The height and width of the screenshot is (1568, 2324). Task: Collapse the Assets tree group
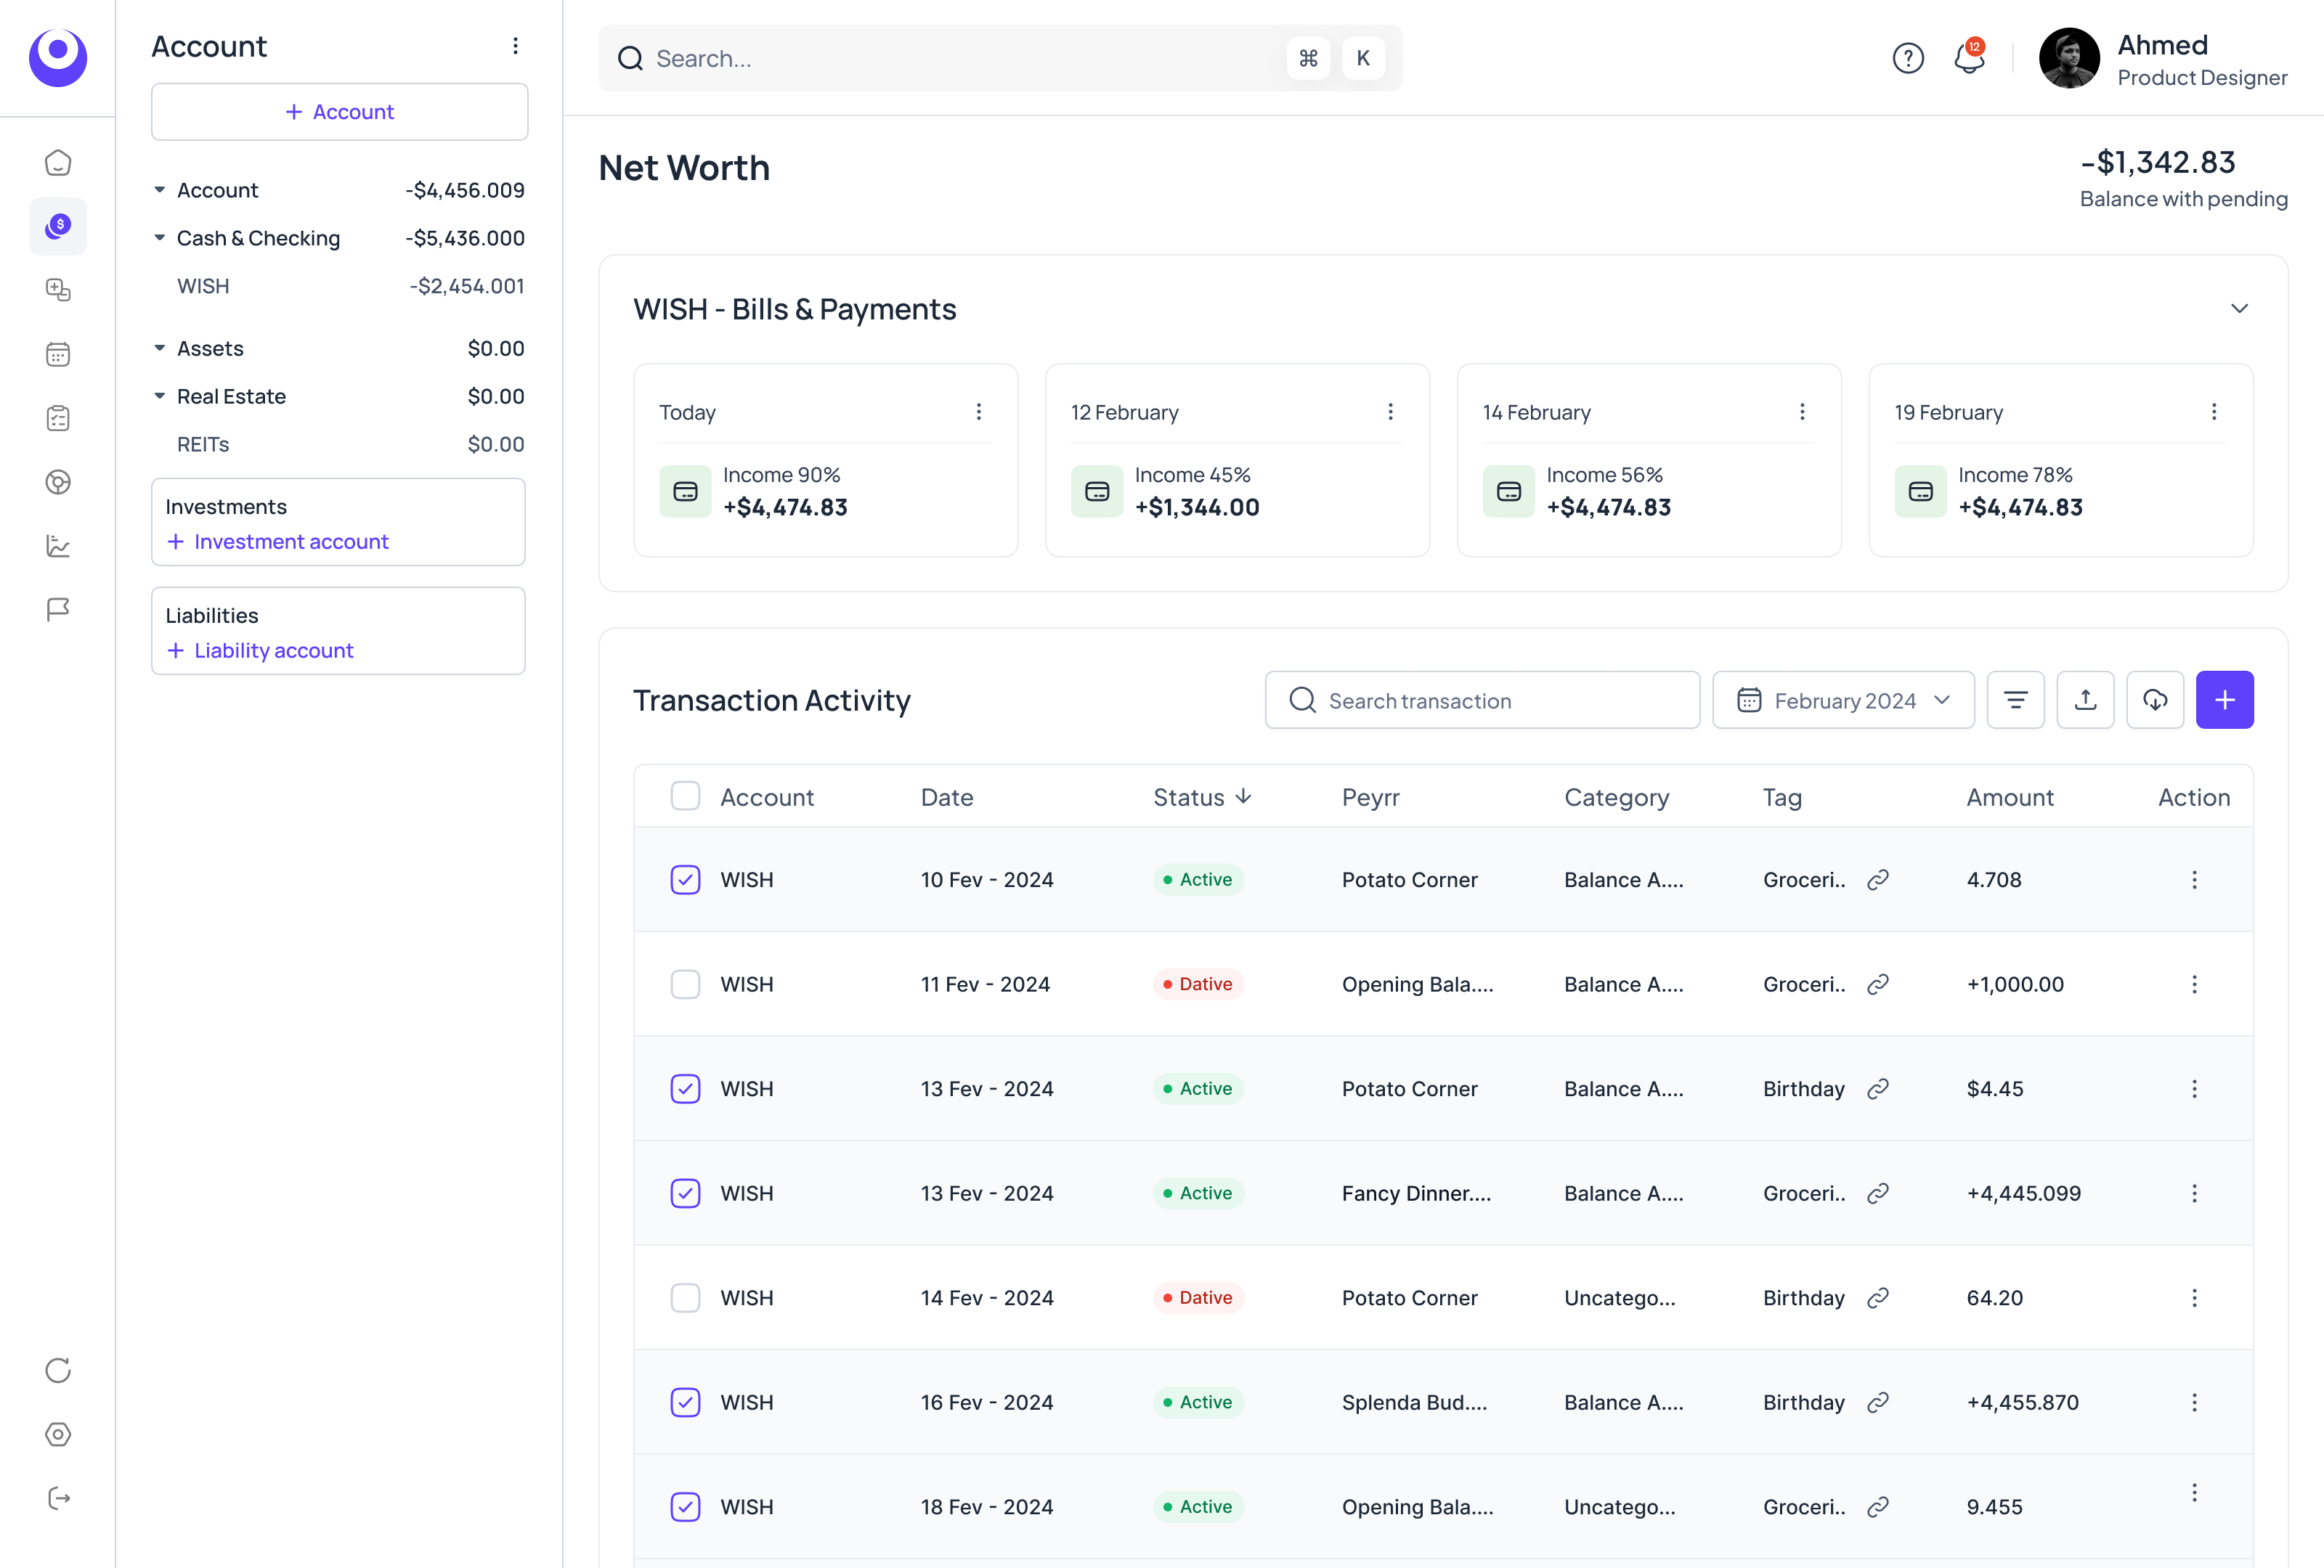click(160, 348)
